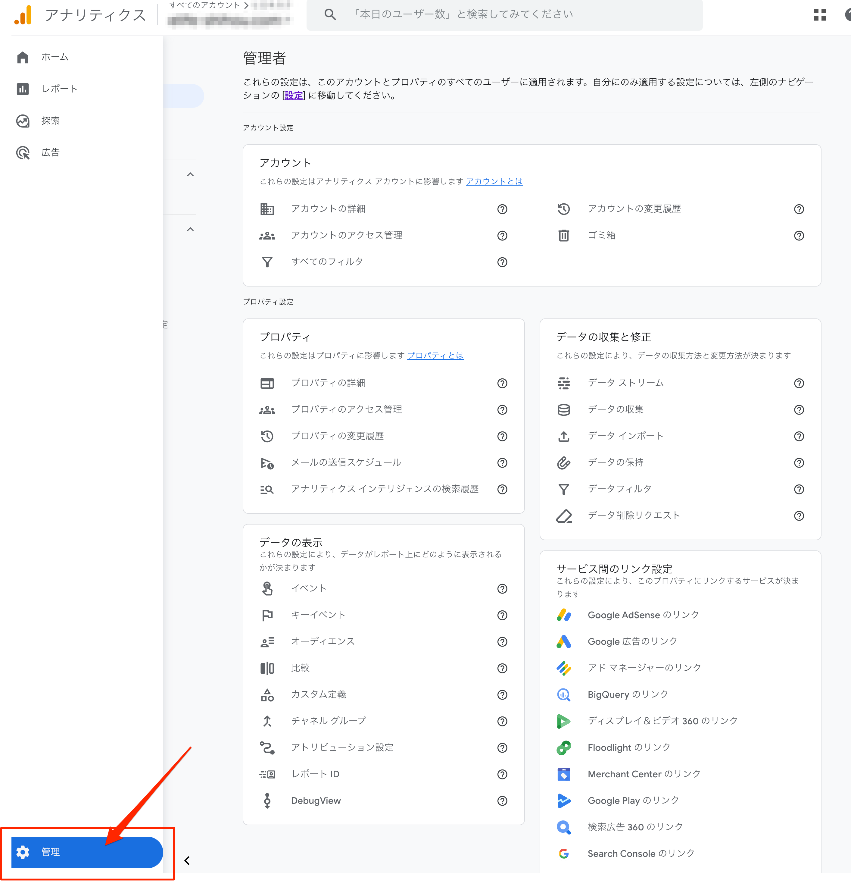This screenshot has height=893, width=851.
Task: Open the アカウントとは link
Action: (494, 181)
